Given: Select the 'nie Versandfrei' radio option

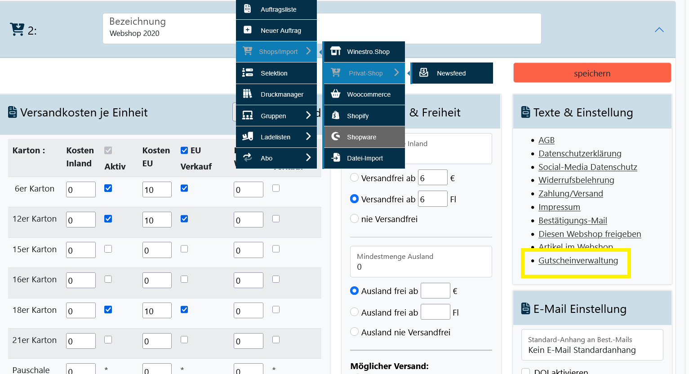Looking at the screenshot, I should pos(355,219).
